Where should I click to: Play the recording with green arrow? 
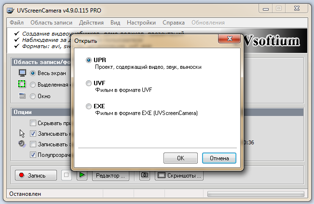click(x=82, y=175)
